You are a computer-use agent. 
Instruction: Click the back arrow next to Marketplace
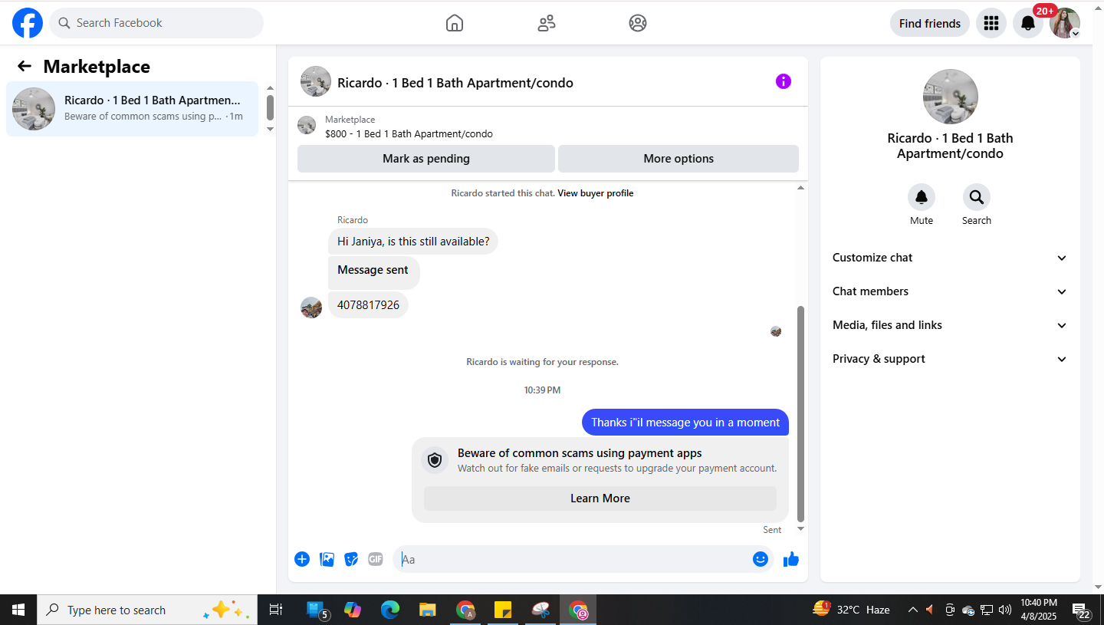click(x=25, y=66)
